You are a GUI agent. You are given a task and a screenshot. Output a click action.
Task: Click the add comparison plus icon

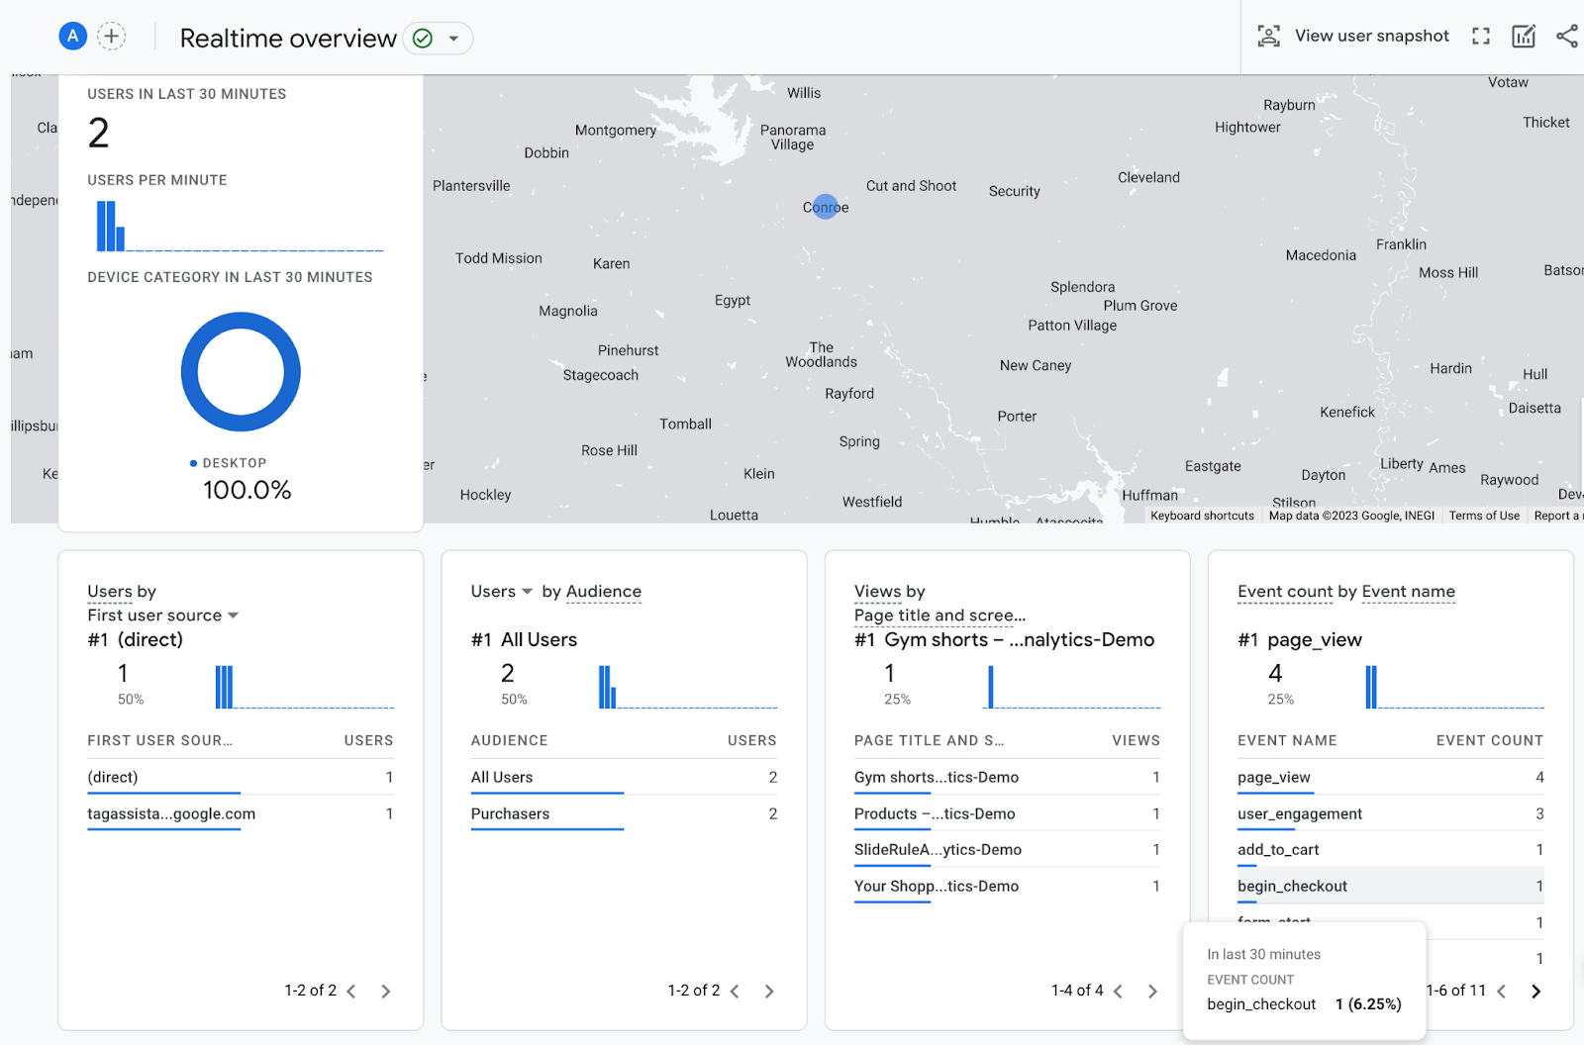click(112, 37)
